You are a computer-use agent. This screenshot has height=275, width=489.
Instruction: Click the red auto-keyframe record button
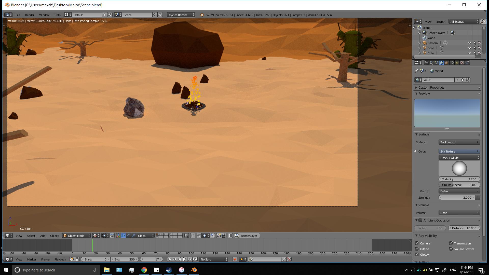click(x=235, y=259)
